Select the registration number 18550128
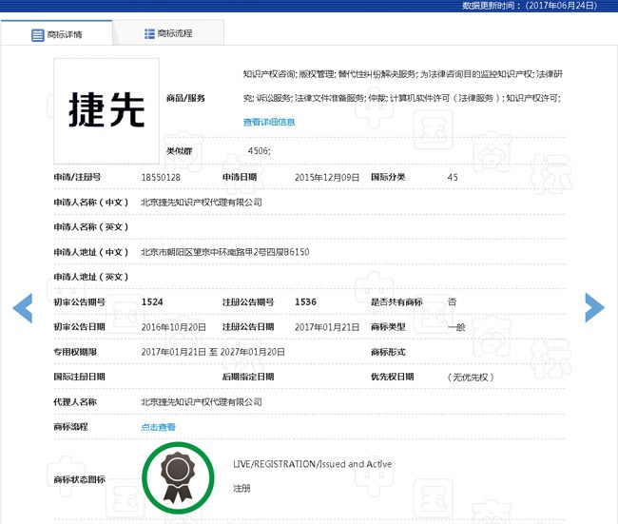 click(161, 178)
